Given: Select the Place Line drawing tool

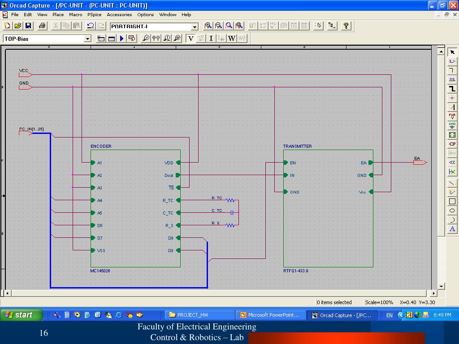Looking at the screenshot, I should coord(452,183).
